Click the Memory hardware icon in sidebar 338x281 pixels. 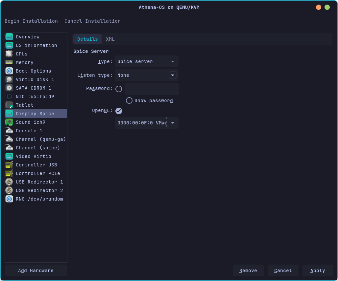coord(9,62)
